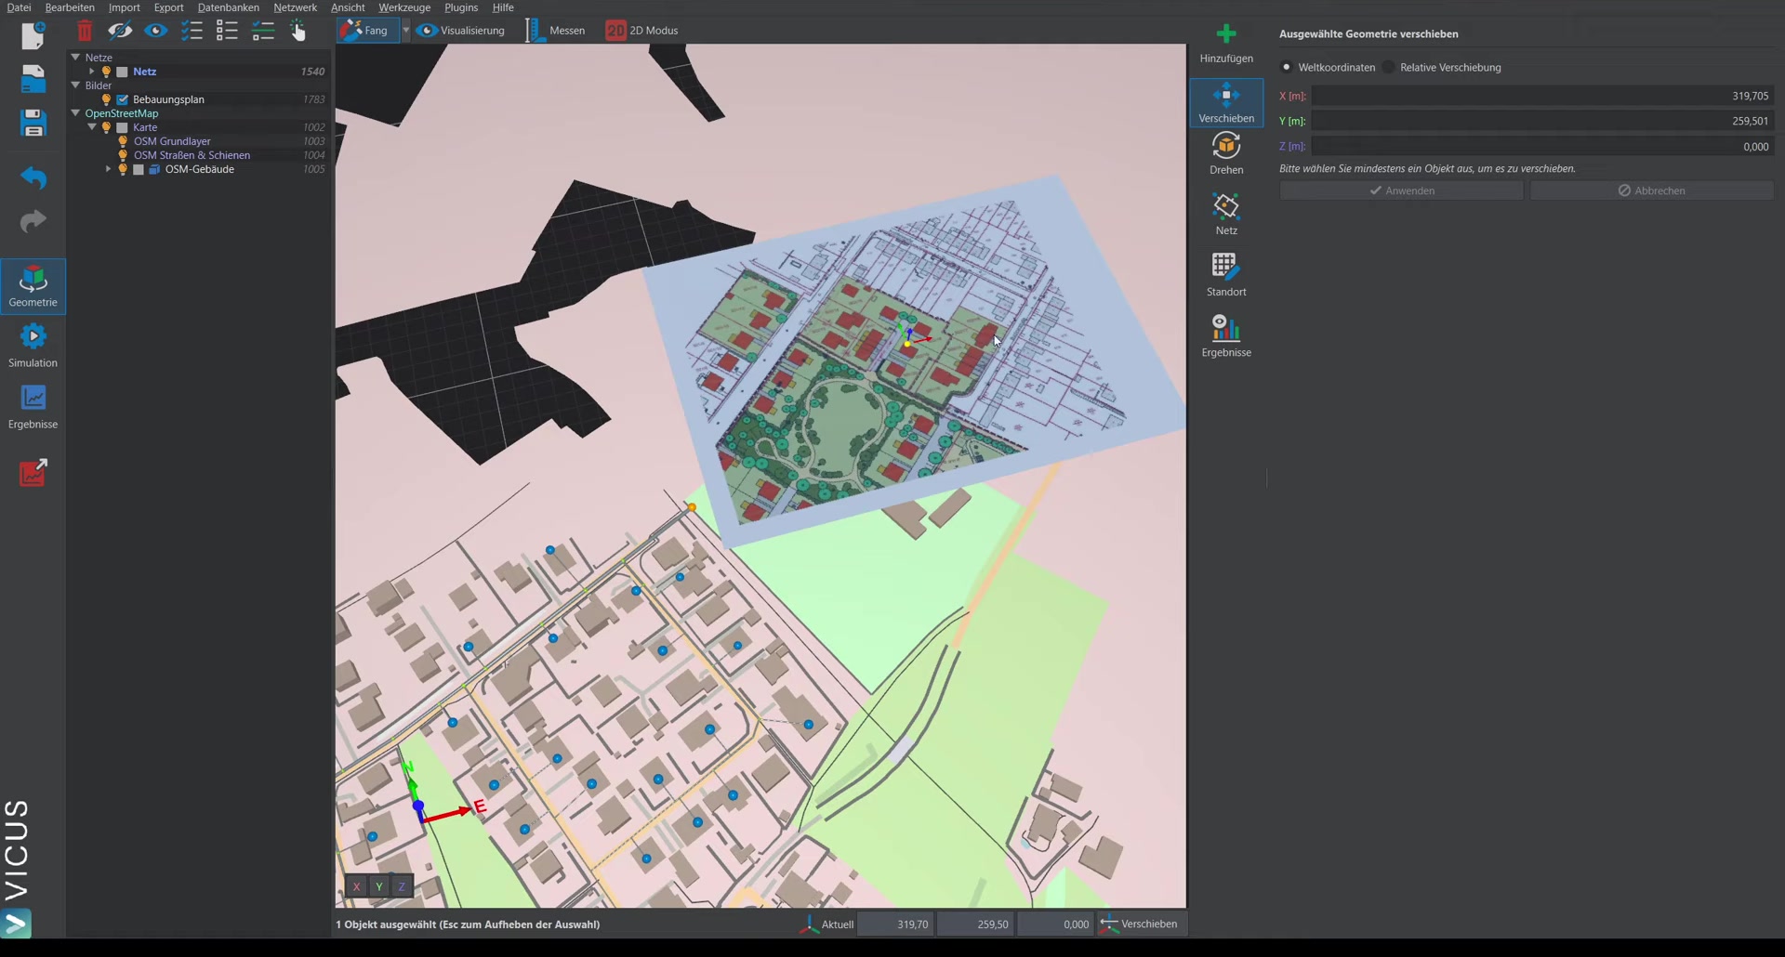Uncheck the Bebauungsplan checkbox
The width and height of the screenshot is (1785, 957).
[x=122, y=99]
